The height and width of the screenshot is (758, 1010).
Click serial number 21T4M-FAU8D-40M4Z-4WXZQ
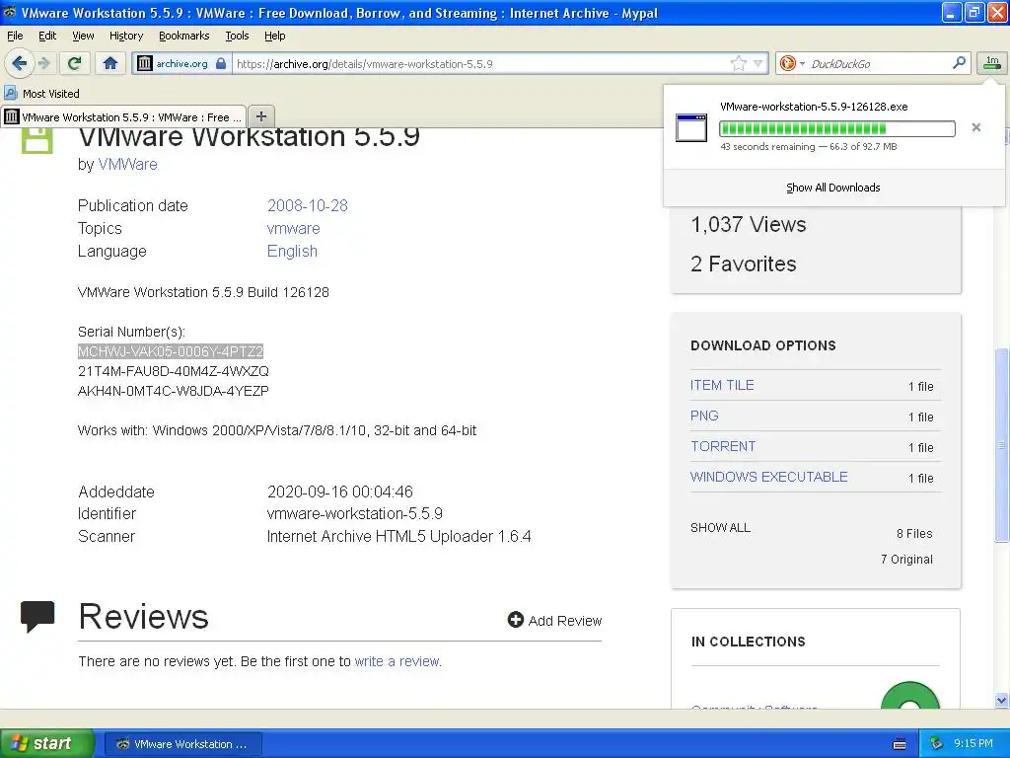[x=174, y=371]
